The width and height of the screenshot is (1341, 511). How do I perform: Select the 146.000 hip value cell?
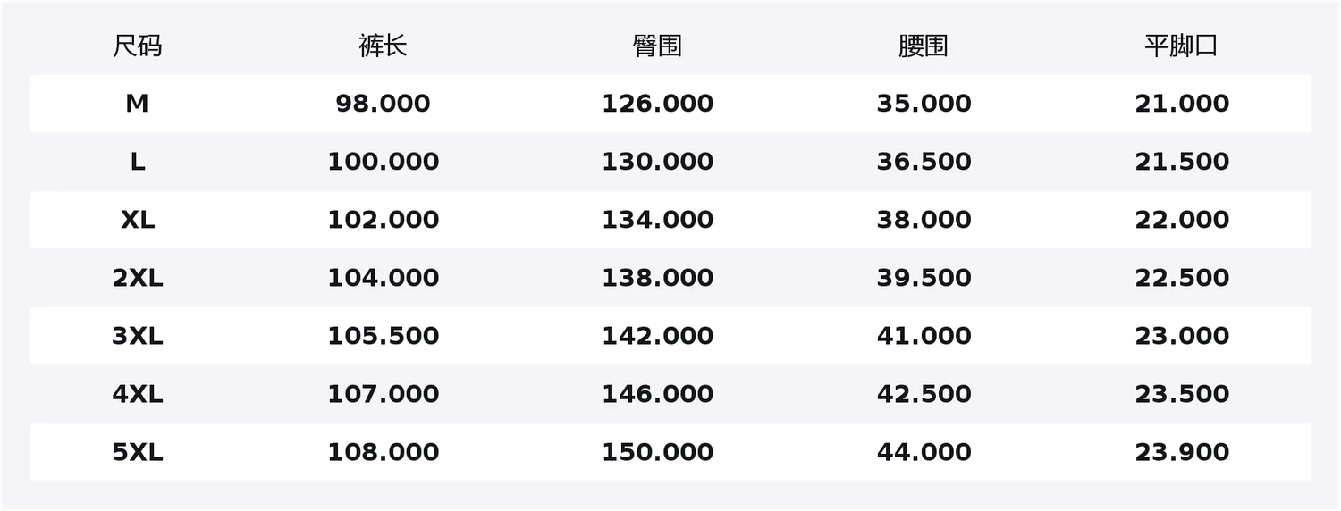657,394
